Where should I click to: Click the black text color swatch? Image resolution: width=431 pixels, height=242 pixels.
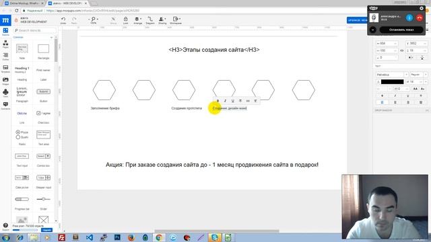(392, 82)
